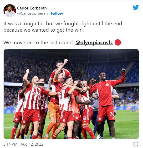Open the tweet info circle icon
This screenshot has width=143, height=148.
pyautogui.click(x=136, y=144)
